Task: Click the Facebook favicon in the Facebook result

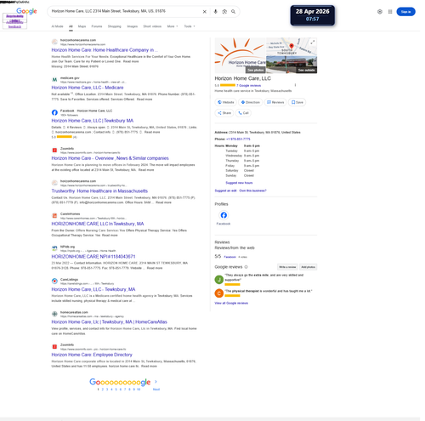Action: coord(54,112)
